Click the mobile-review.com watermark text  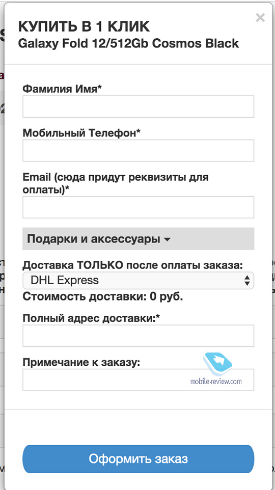pyautogui.click(x=216, y=381)
